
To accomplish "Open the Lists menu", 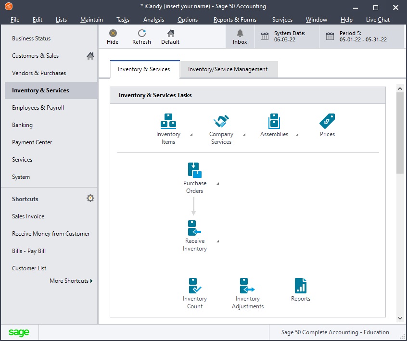I will pos(61,20).
